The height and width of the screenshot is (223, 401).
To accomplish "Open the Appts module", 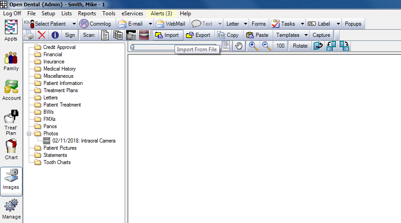I will tap(11, 31).
